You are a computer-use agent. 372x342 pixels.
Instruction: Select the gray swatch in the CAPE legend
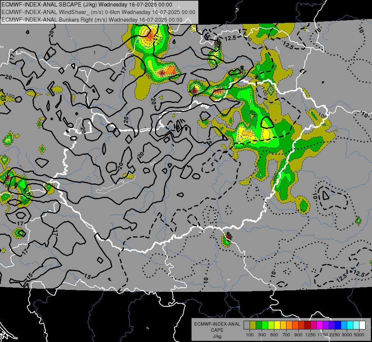click(x=247, y=325)
